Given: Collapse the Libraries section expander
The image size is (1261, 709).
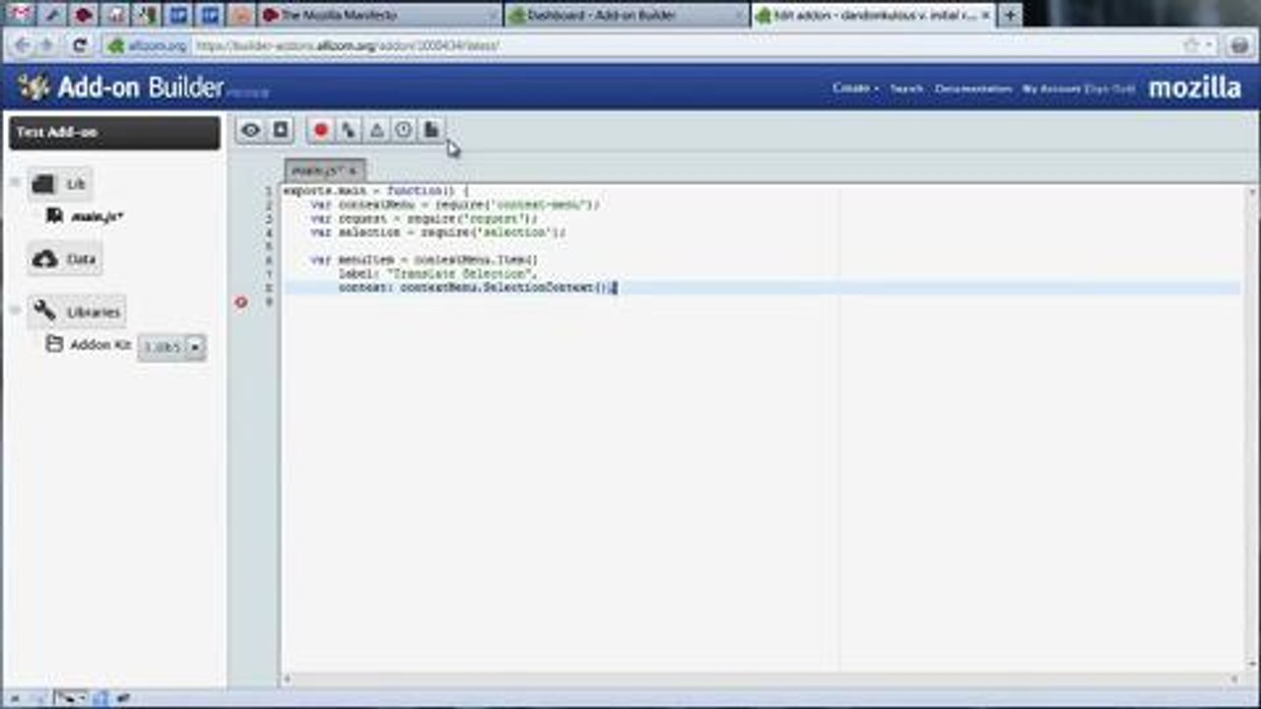Looking at the screenshot, I should click(15, 310).
